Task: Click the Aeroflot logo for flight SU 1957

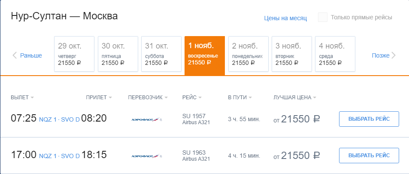Action: pyautogui.click(x=146, y=119)
